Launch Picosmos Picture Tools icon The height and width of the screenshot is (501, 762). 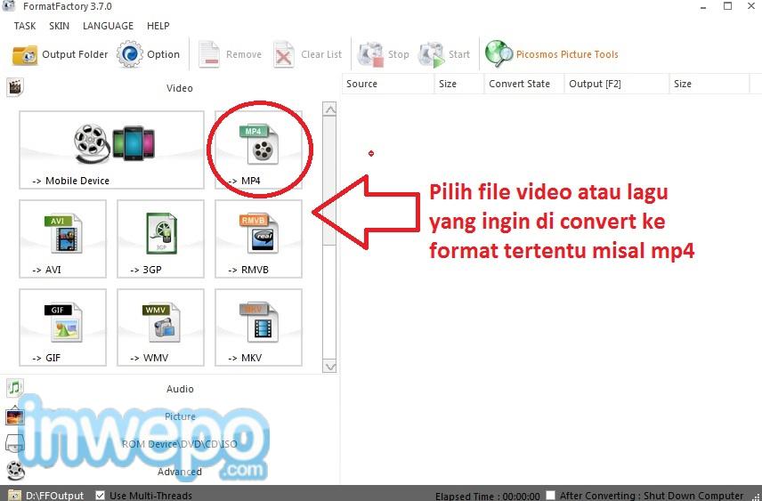click(499, 54)
